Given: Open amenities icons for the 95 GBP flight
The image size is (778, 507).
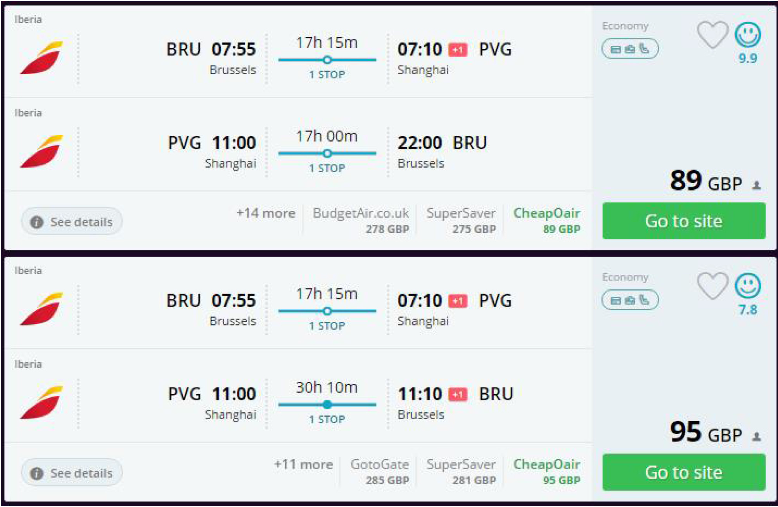Looking at the screenshot, I should coord(630,300).
